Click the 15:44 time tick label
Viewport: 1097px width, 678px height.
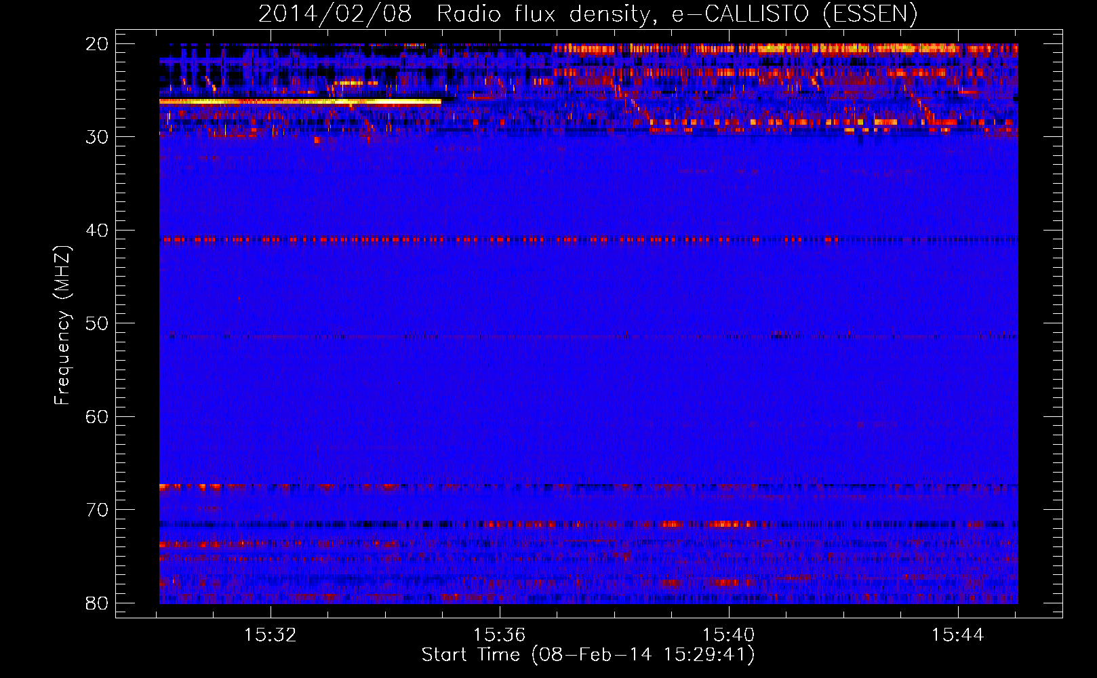pos(957,635)
